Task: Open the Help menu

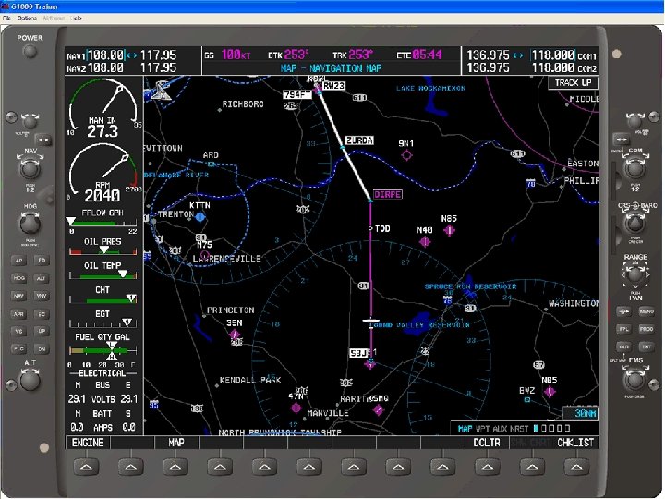Action: [x=76, y=18]
